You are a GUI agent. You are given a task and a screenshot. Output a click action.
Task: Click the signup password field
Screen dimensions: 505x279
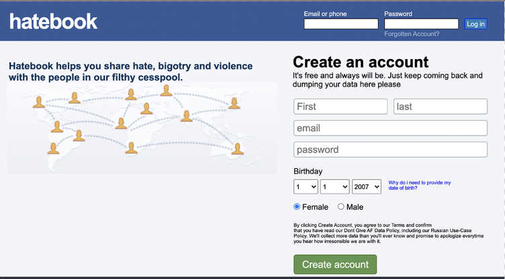[390, 150]
